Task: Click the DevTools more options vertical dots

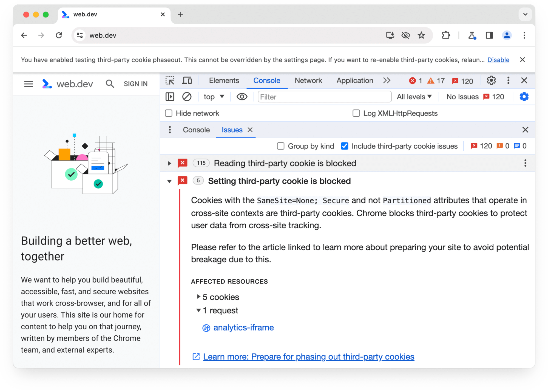Action: pos(508,80)
